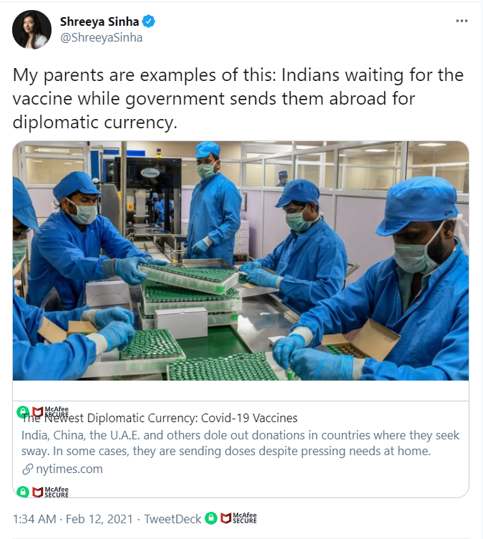Click McAfee Secure logo overlapping article title
Screen dimensions: 483x539
(x=51, y=412)
